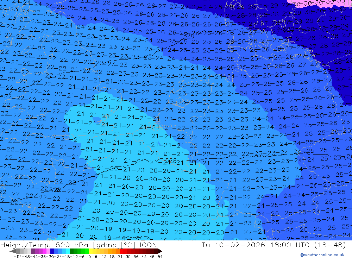Click the "[°C]" unit label
The image size is (352, 258).
pos(128,245)
